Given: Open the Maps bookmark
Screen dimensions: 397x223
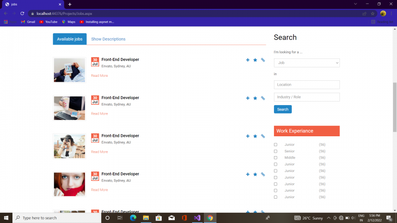Looking at the screenshot, I should point(68,22).
